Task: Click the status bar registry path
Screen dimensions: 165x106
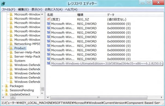Action: pos(80,103)
